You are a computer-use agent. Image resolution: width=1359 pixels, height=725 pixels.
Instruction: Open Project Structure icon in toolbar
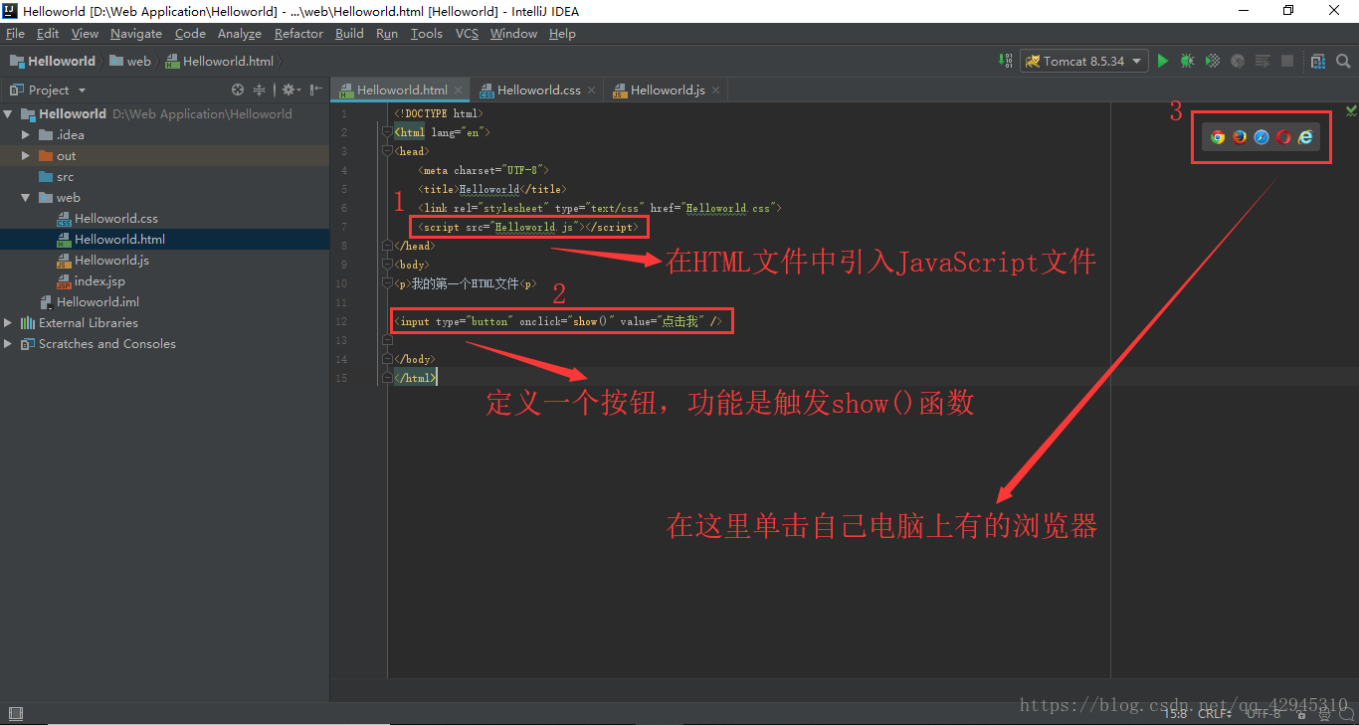pos(1317,61)
